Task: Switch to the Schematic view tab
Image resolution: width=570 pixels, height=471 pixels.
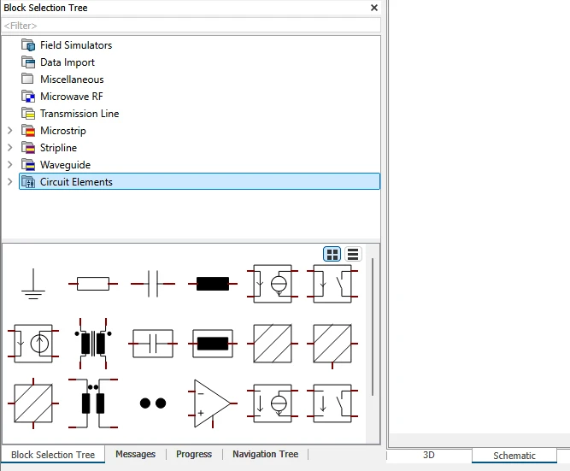Action: click(514, 456)
